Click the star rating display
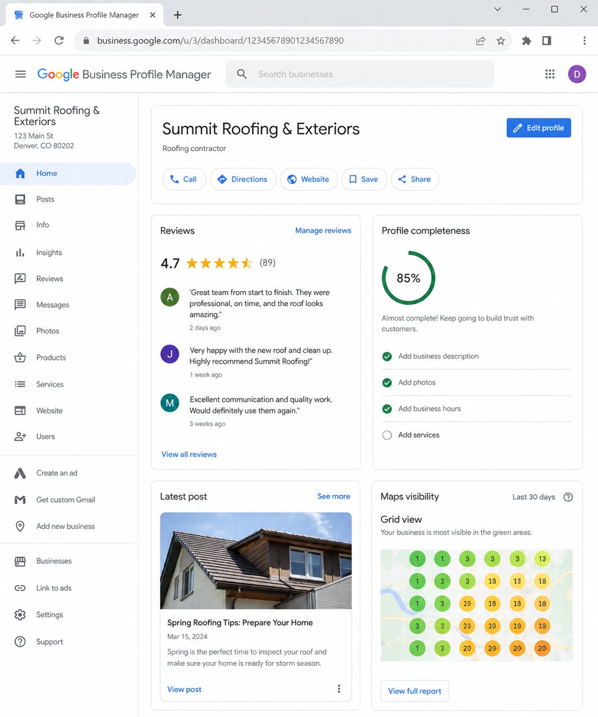The height and width of the screenshot is (717, 598). coord(219,263)
